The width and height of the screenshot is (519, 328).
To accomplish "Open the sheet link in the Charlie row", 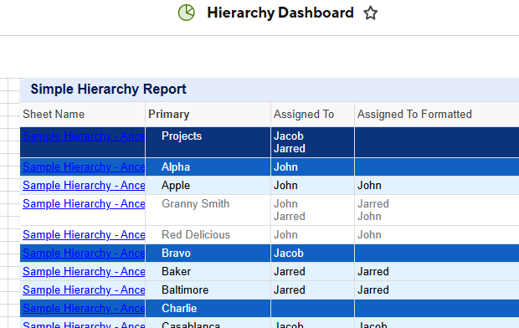I will point(84,309).
